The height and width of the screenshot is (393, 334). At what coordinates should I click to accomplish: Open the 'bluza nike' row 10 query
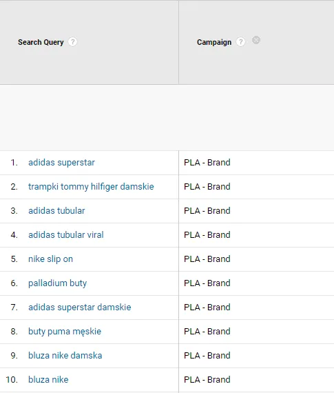pyautogui.click(x=48, y=379)
